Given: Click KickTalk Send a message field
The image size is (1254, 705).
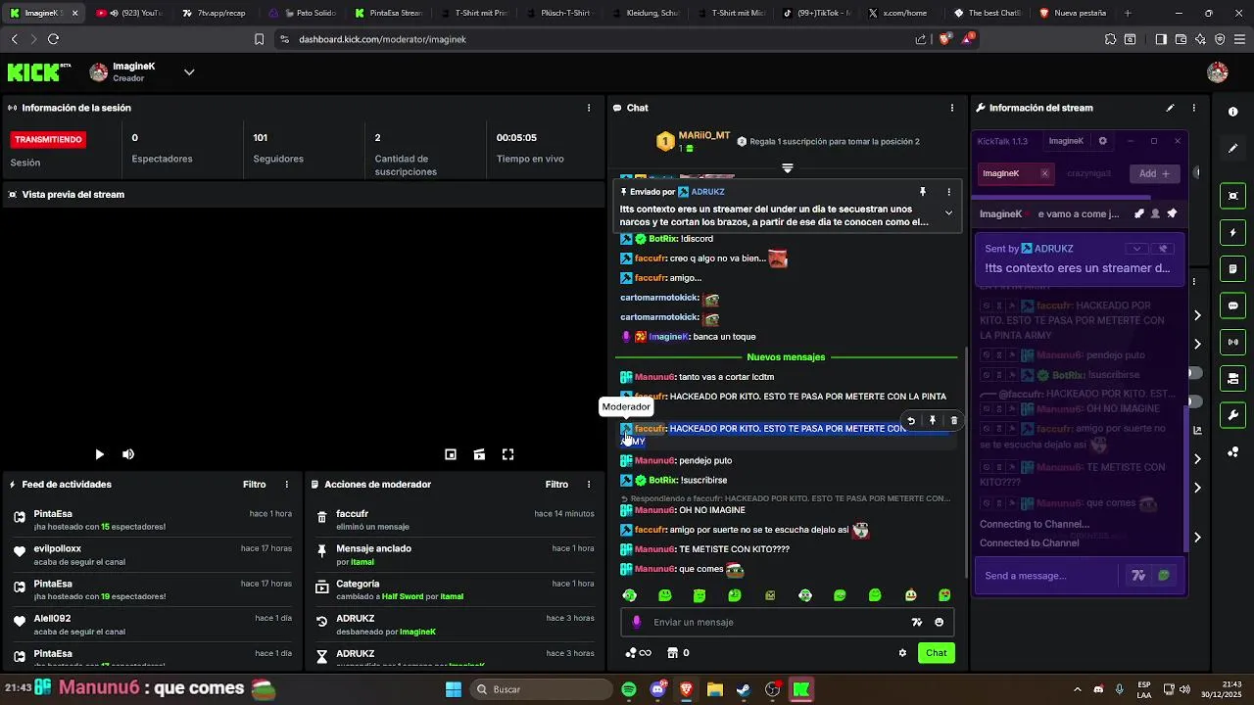Looking at the screenshot, I should (1048, 576).
